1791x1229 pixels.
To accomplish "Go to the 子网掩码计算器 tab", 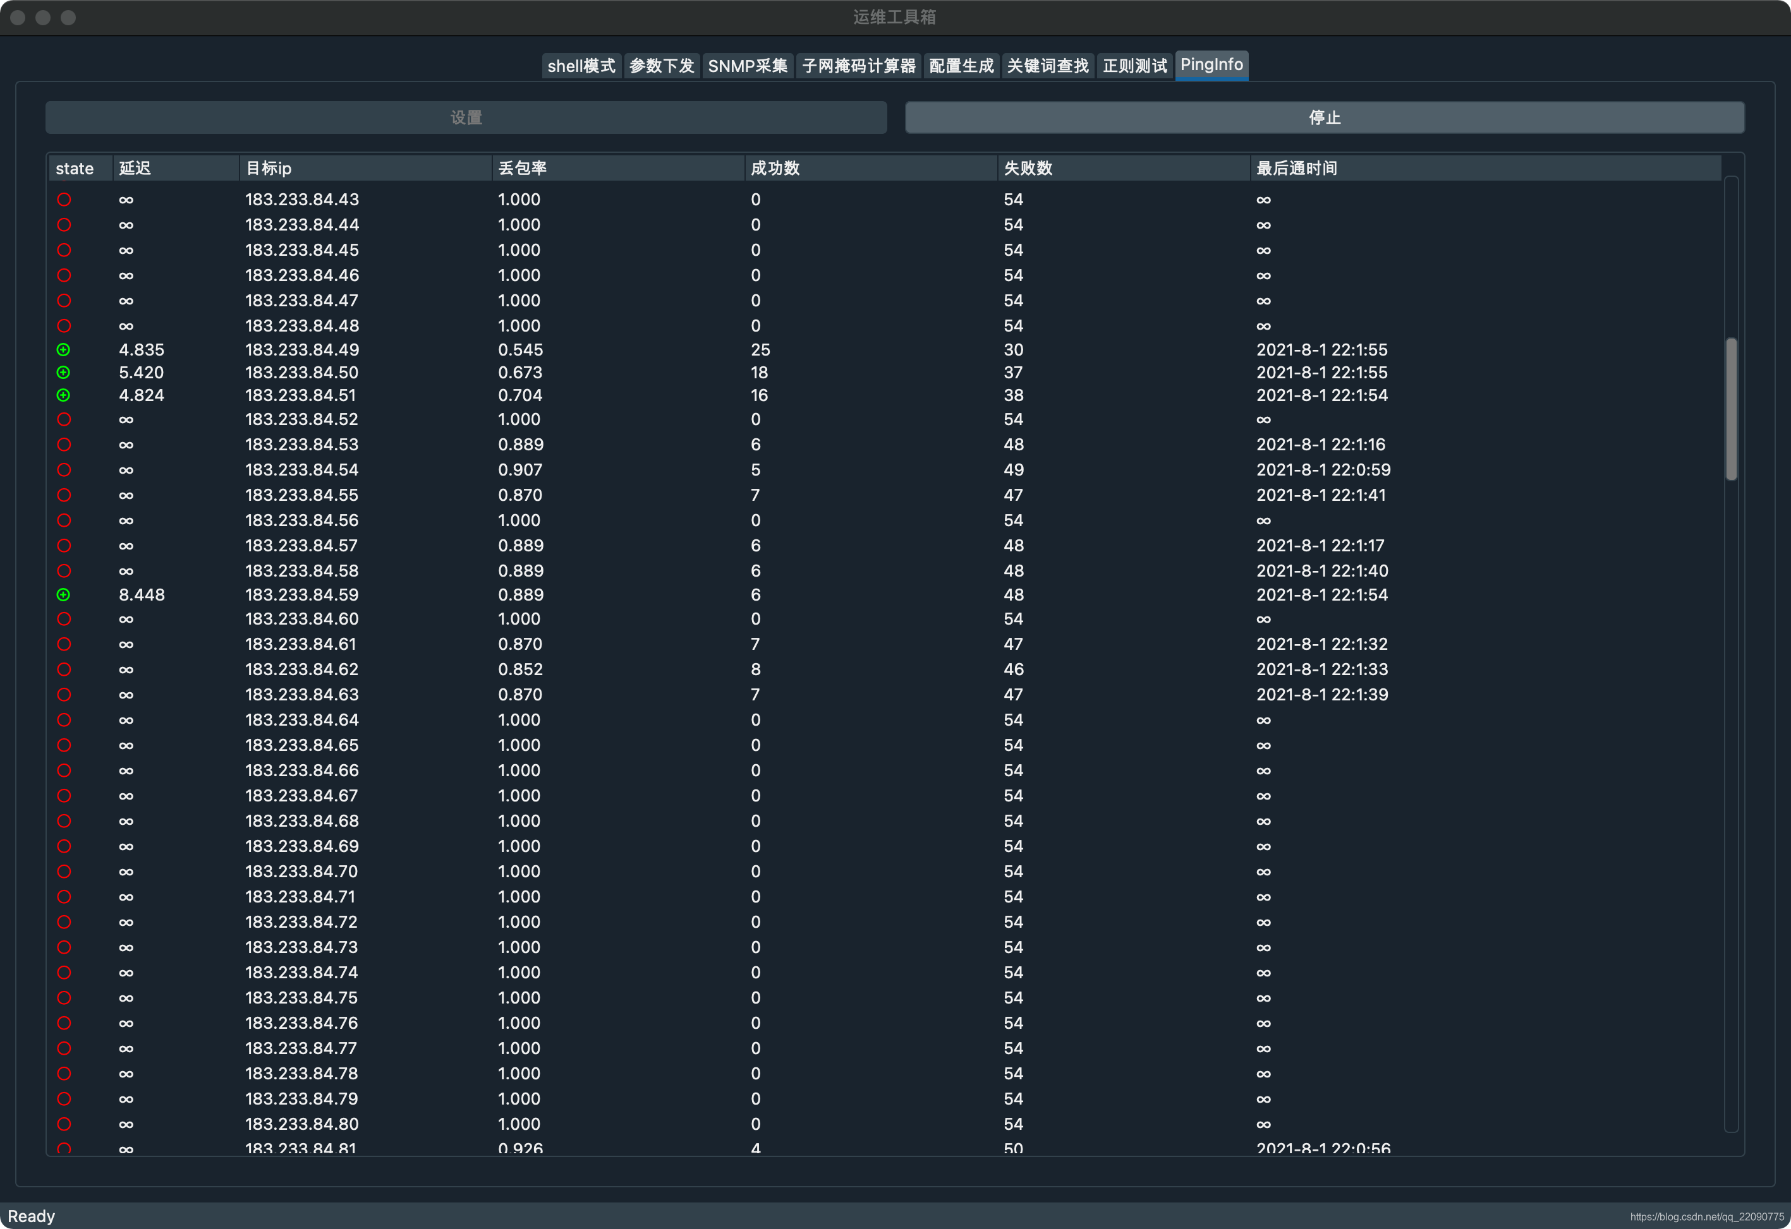I will coord(858,66).
